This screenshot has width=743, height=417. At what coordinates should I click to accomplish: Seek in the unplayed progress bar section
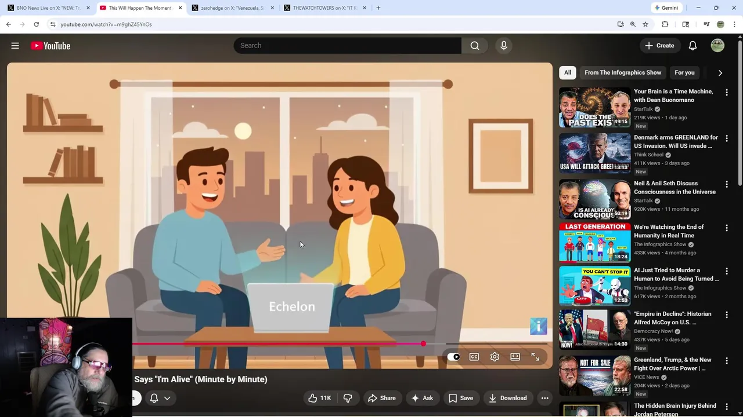[486, 344]
